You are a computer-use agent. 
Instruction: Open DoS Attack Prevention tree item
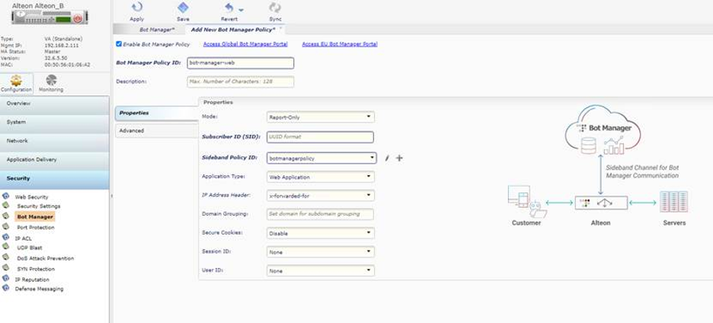point(45,258)
